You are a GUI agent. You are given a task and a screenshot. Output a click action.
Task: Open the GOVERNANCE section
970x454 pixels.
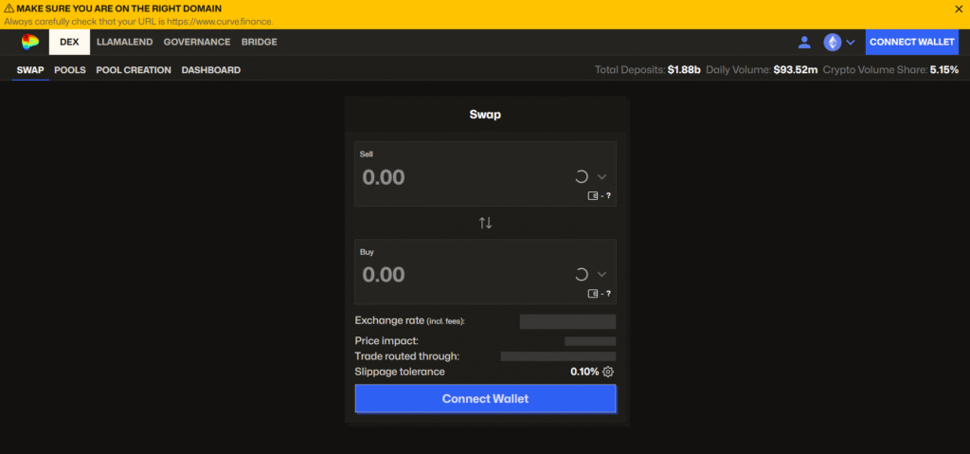197,42
